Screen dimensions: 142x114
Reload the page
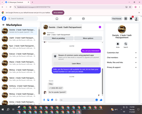[x=11, y=7]
